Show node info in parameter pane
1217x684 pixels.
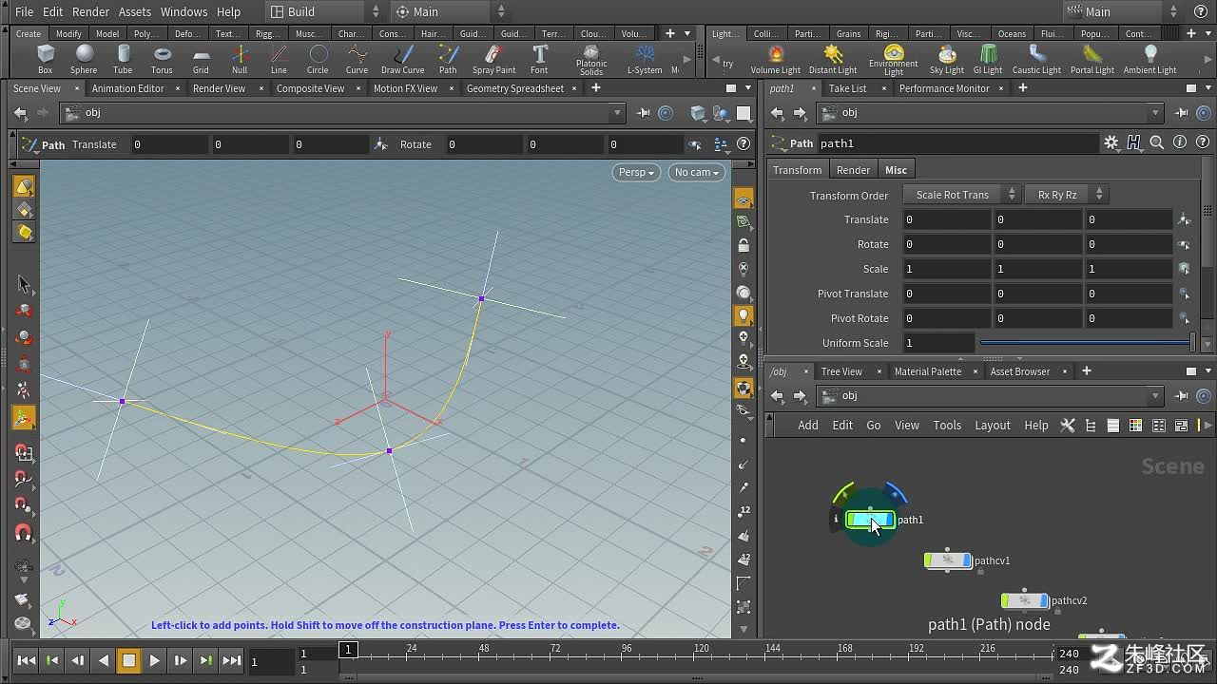(1180, 142)
